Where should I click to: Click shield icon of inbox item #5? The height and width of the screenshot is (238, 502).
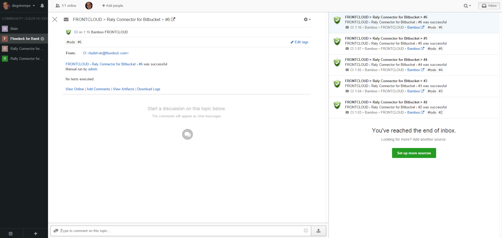[x=337, y=41]
